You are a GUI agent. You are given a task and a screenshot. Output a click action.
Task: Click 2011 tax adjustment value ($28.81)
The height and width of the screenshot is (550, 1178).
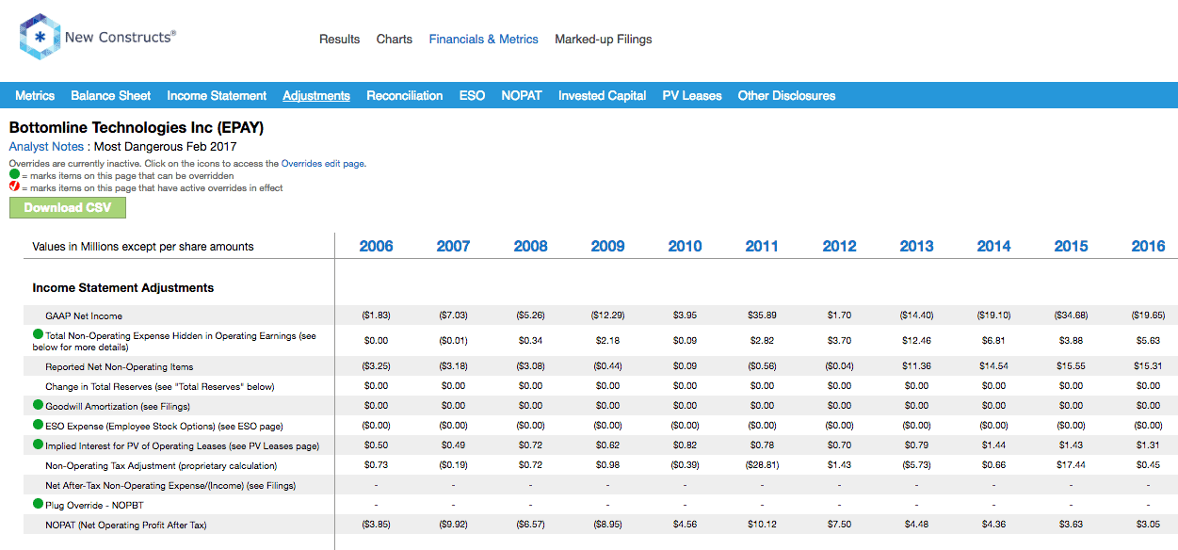pos(762,465)
